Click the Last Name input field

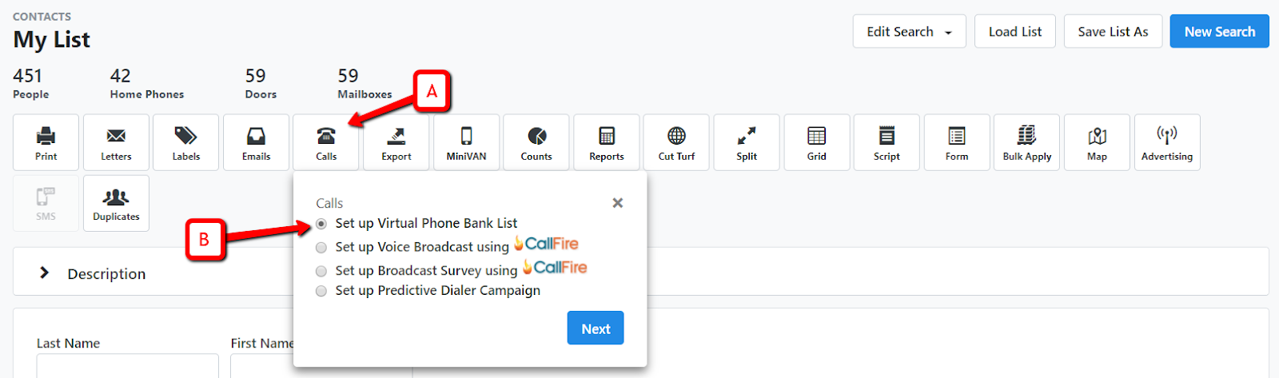click(127, 366)
